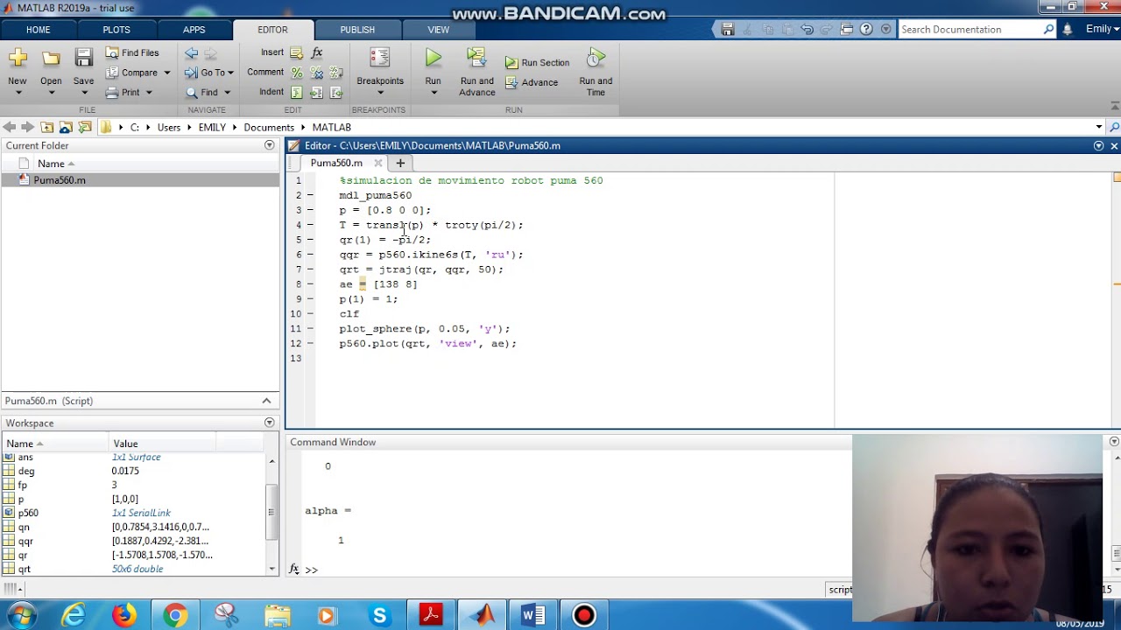This screenshot has height=630, width=1121.
Task: Open Skype from the taskbar
Action: click(x=379, y=616)
